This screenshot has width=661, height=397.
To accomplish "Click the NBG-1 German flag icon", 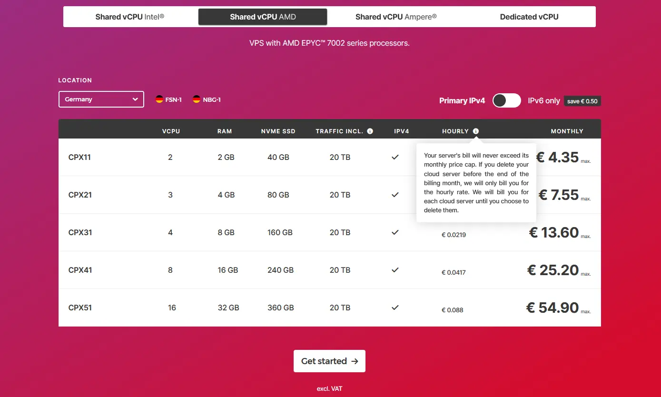I will click(x=197, y=99).
